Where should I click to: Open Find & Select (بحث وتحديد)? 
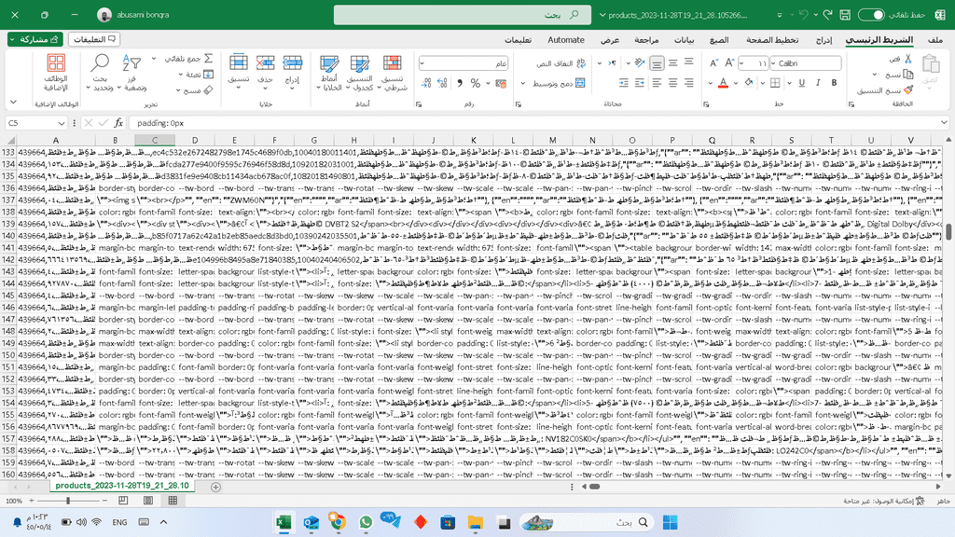click(99, 73)
